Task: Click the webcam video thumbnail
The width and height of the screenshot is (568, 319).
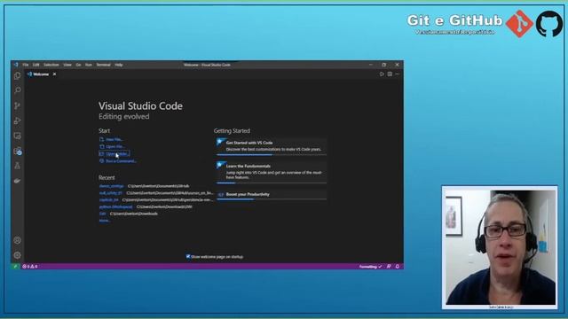Action: tap(500, 247)
